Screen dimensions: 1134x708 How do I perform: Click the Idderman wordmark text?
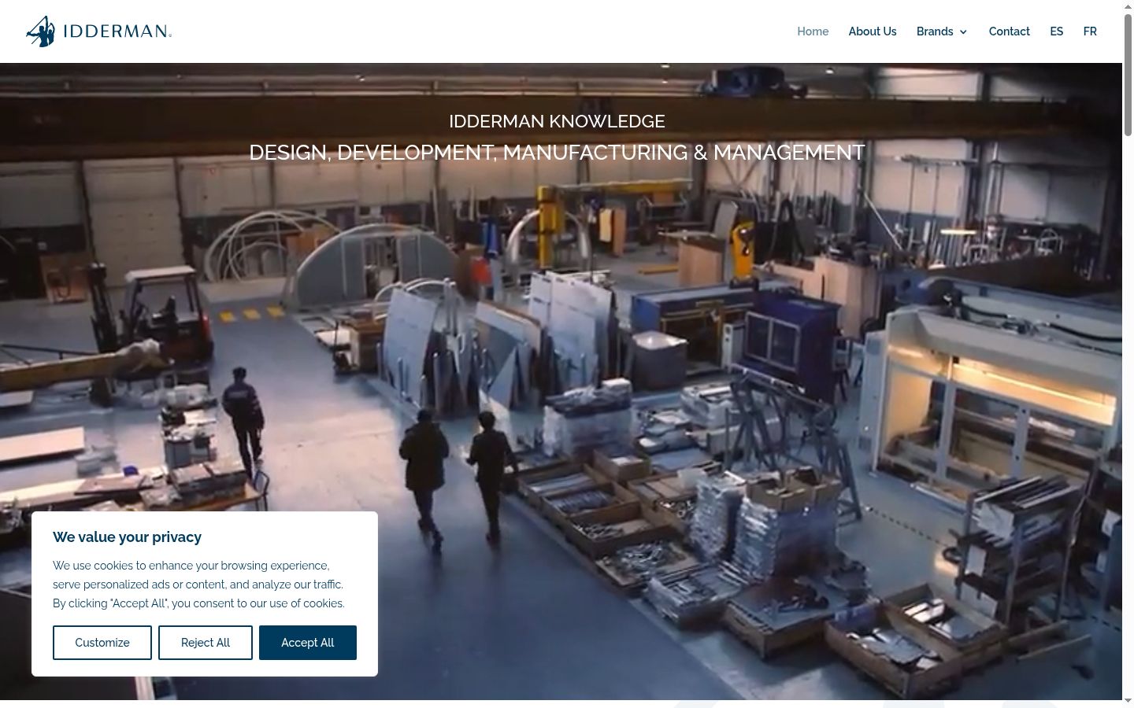(x=117, y=31)
